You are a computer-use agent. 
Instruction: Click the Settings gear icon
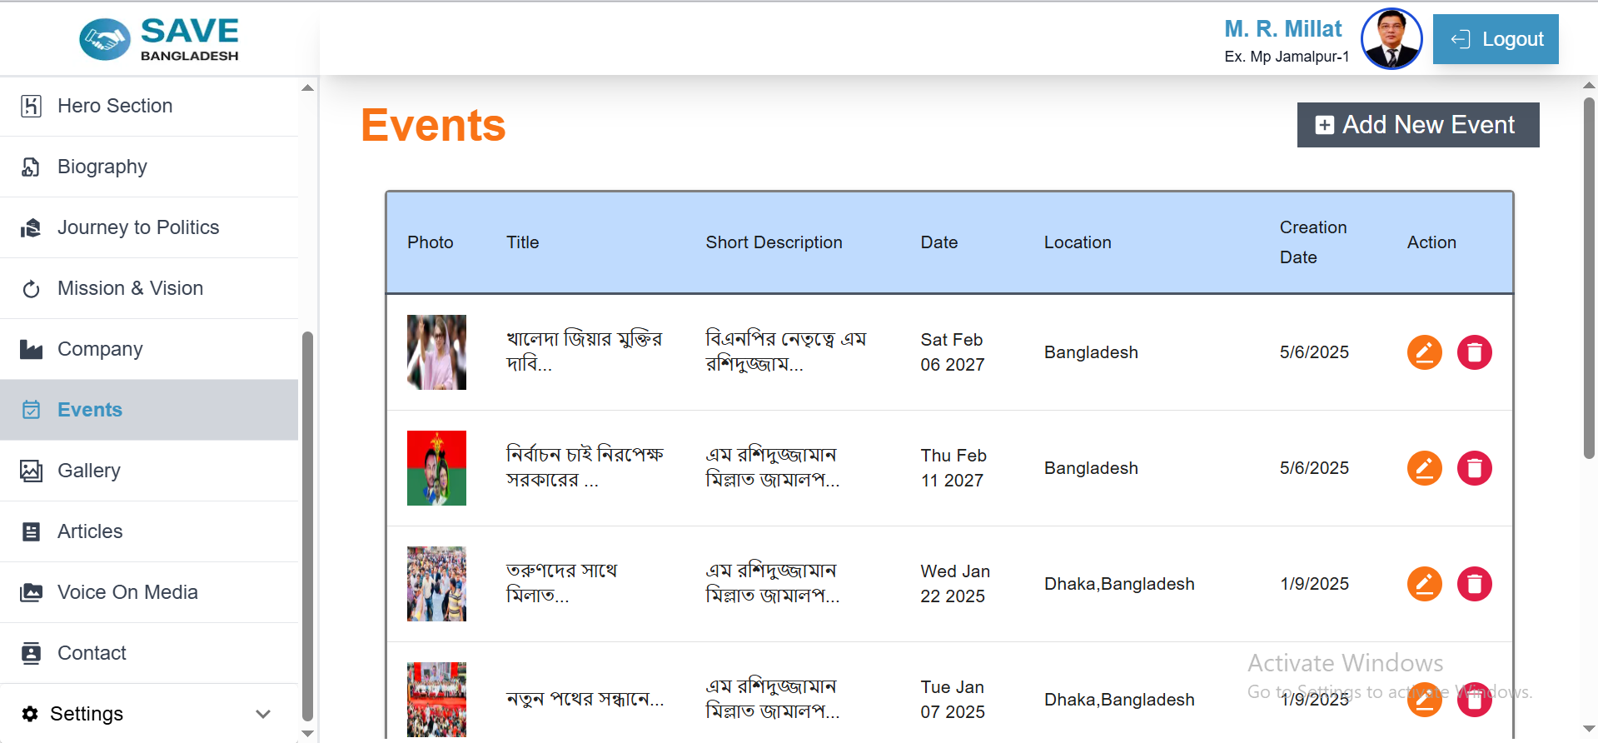(30, 714)
